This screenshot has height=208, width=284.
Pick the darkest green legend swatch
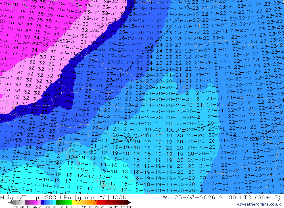[58, 203]
